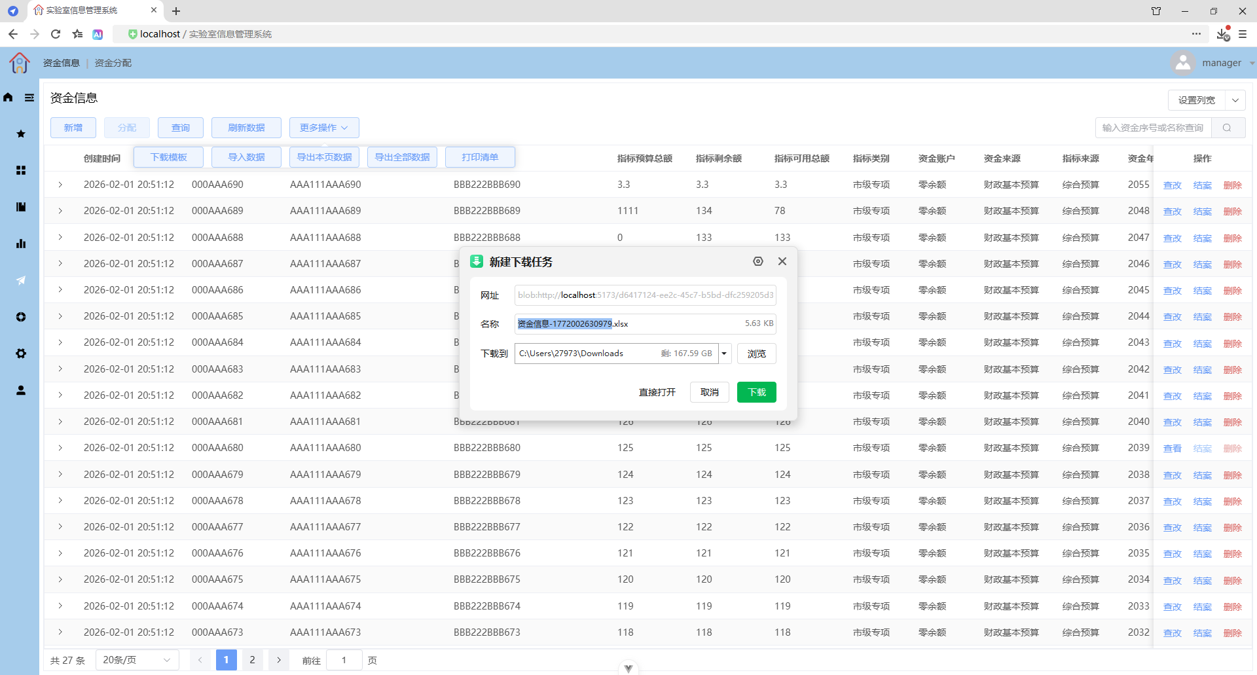
Task: Toggle the sidebar collapse menu icon
Action: pyautogui.click(x=29, y=98)
